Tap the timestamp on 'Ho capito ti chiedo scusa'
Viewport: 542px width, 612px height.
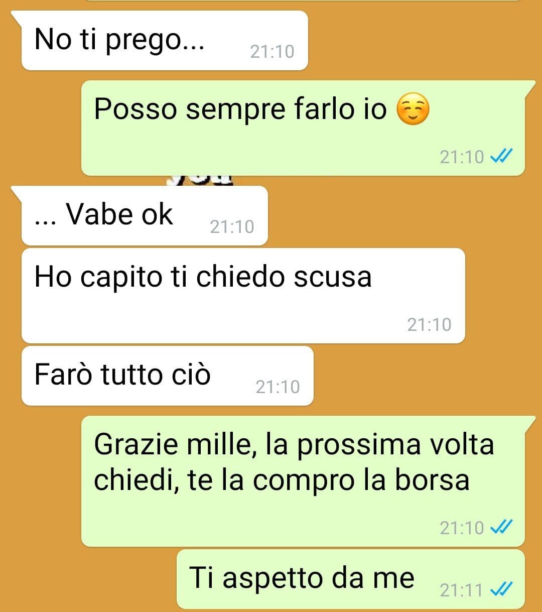pyautogui.click(x=429, y=325)
